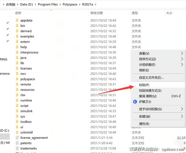Click the license_agreement text file icon

pos(17,138)
